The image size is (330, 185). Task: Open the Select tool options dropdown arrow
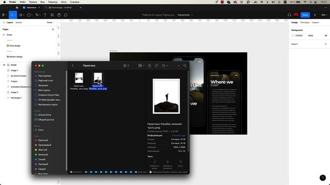point(15,15)
